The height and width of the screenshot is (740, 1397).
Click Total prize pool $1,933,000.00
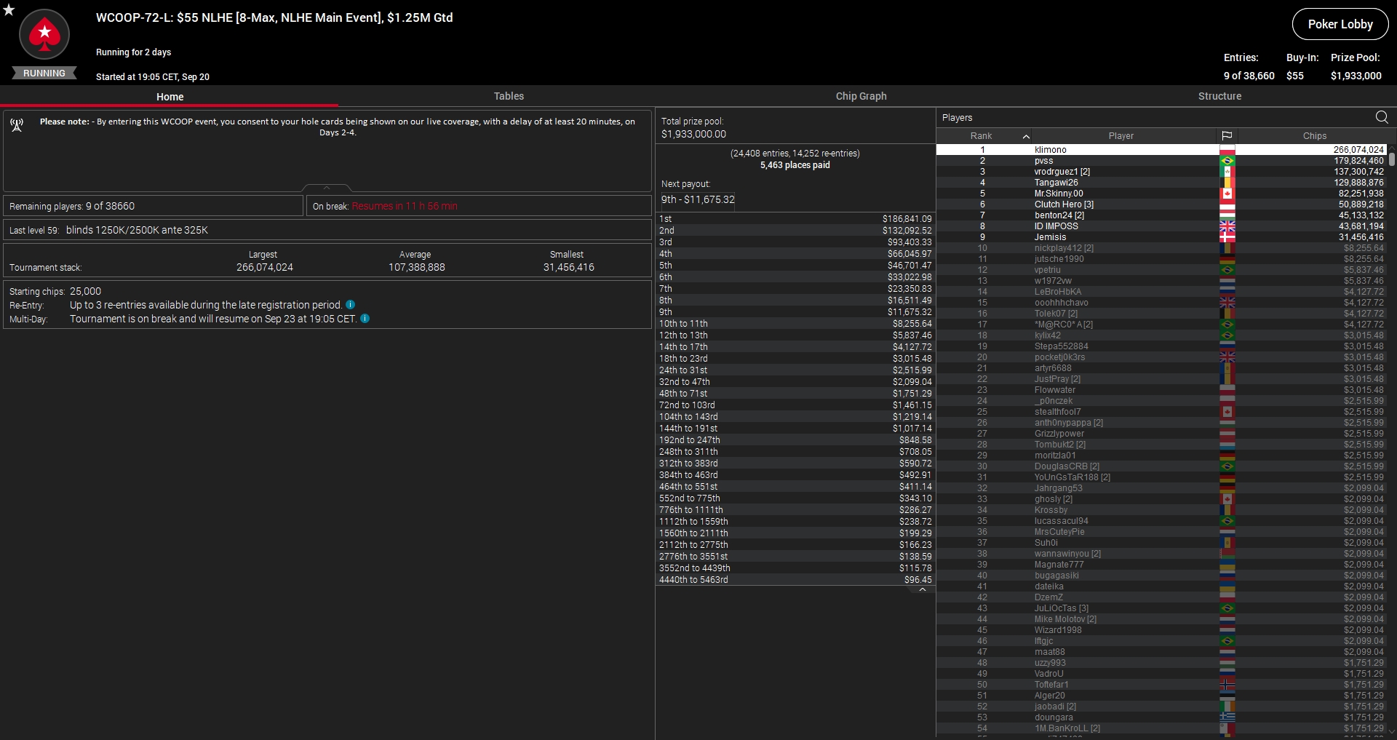(693, 134)
